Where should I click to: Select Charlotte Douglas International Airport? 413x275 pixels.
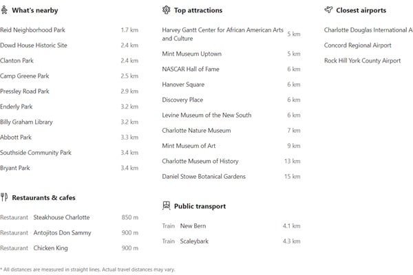pyautogui.click(x=368, y=30)
